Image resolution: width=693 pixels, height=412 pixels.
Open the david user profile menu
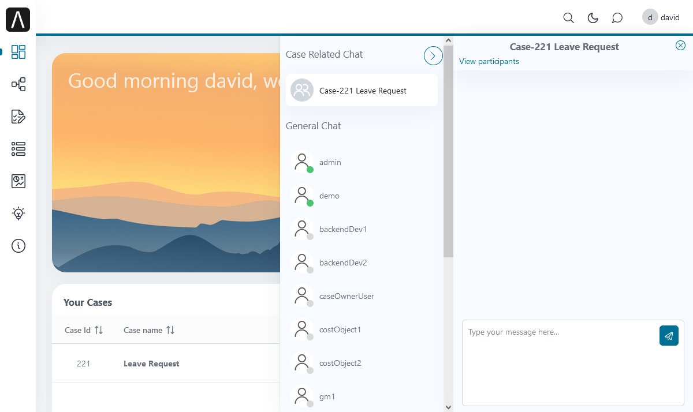[x=661, y=17]
